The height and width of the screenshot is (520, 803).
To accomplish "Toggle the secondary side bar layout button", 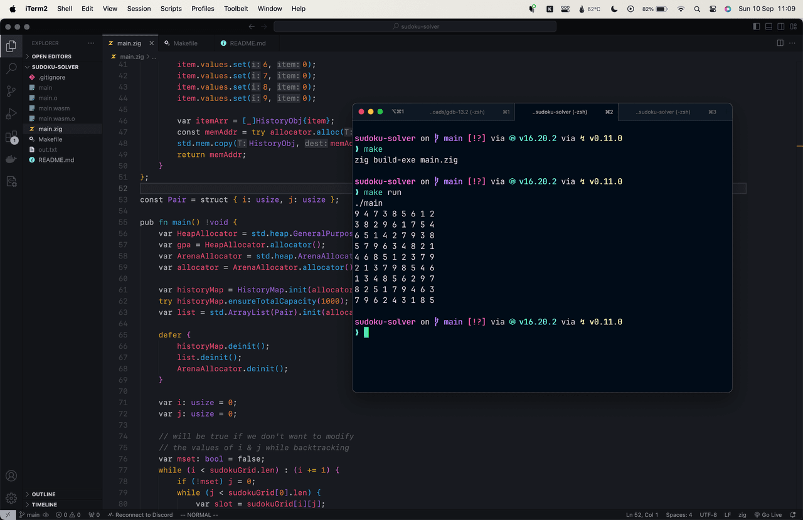I will coord(781,26).
